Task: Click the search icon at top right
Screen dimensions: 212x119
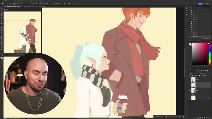Action: coord(204,4)
